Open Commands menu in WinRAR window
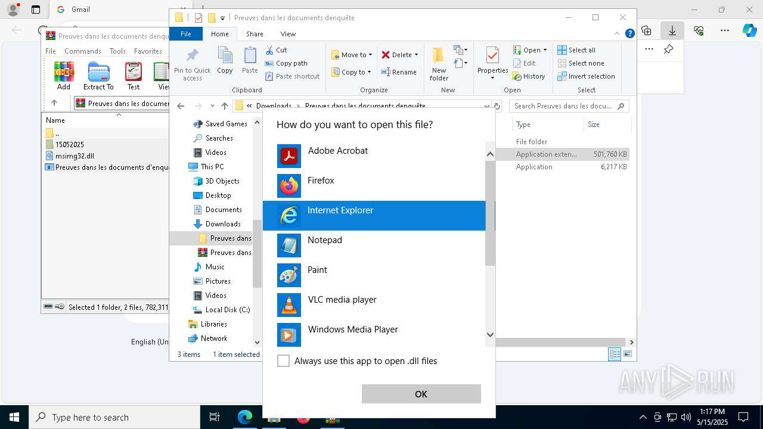Viewport: 763px width, 429px height. [83, 51]
